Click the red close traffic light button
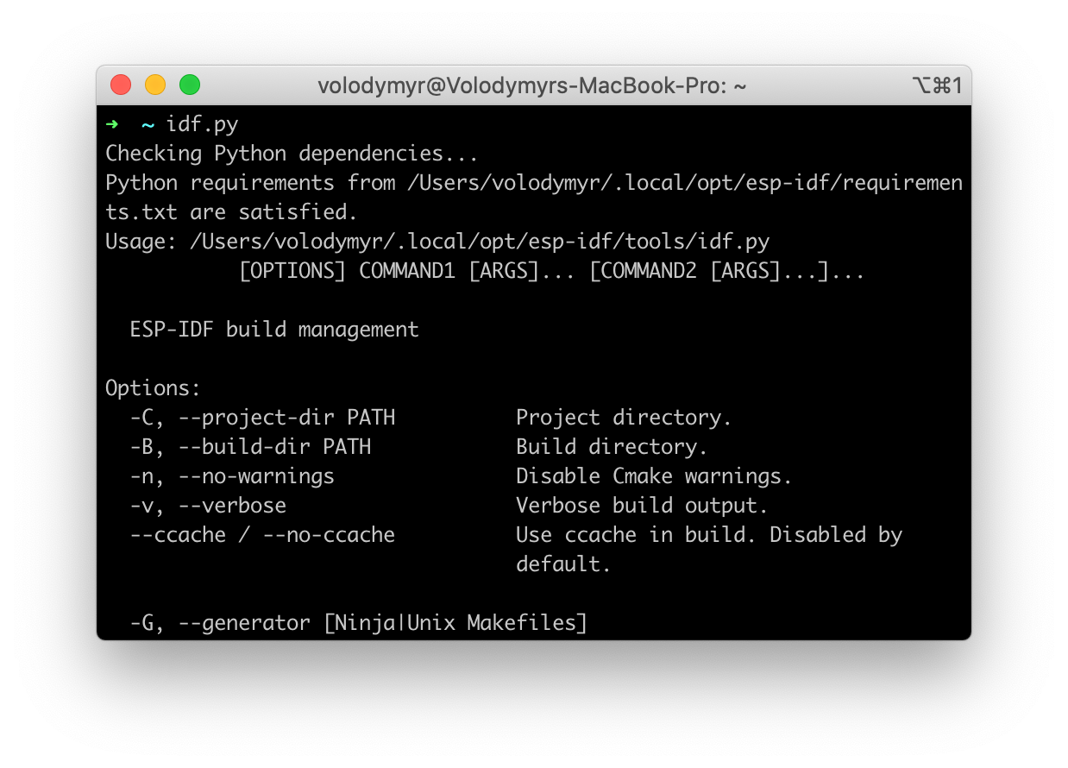The width and height of the screenshot is (1068, 768). coord(121,85)
